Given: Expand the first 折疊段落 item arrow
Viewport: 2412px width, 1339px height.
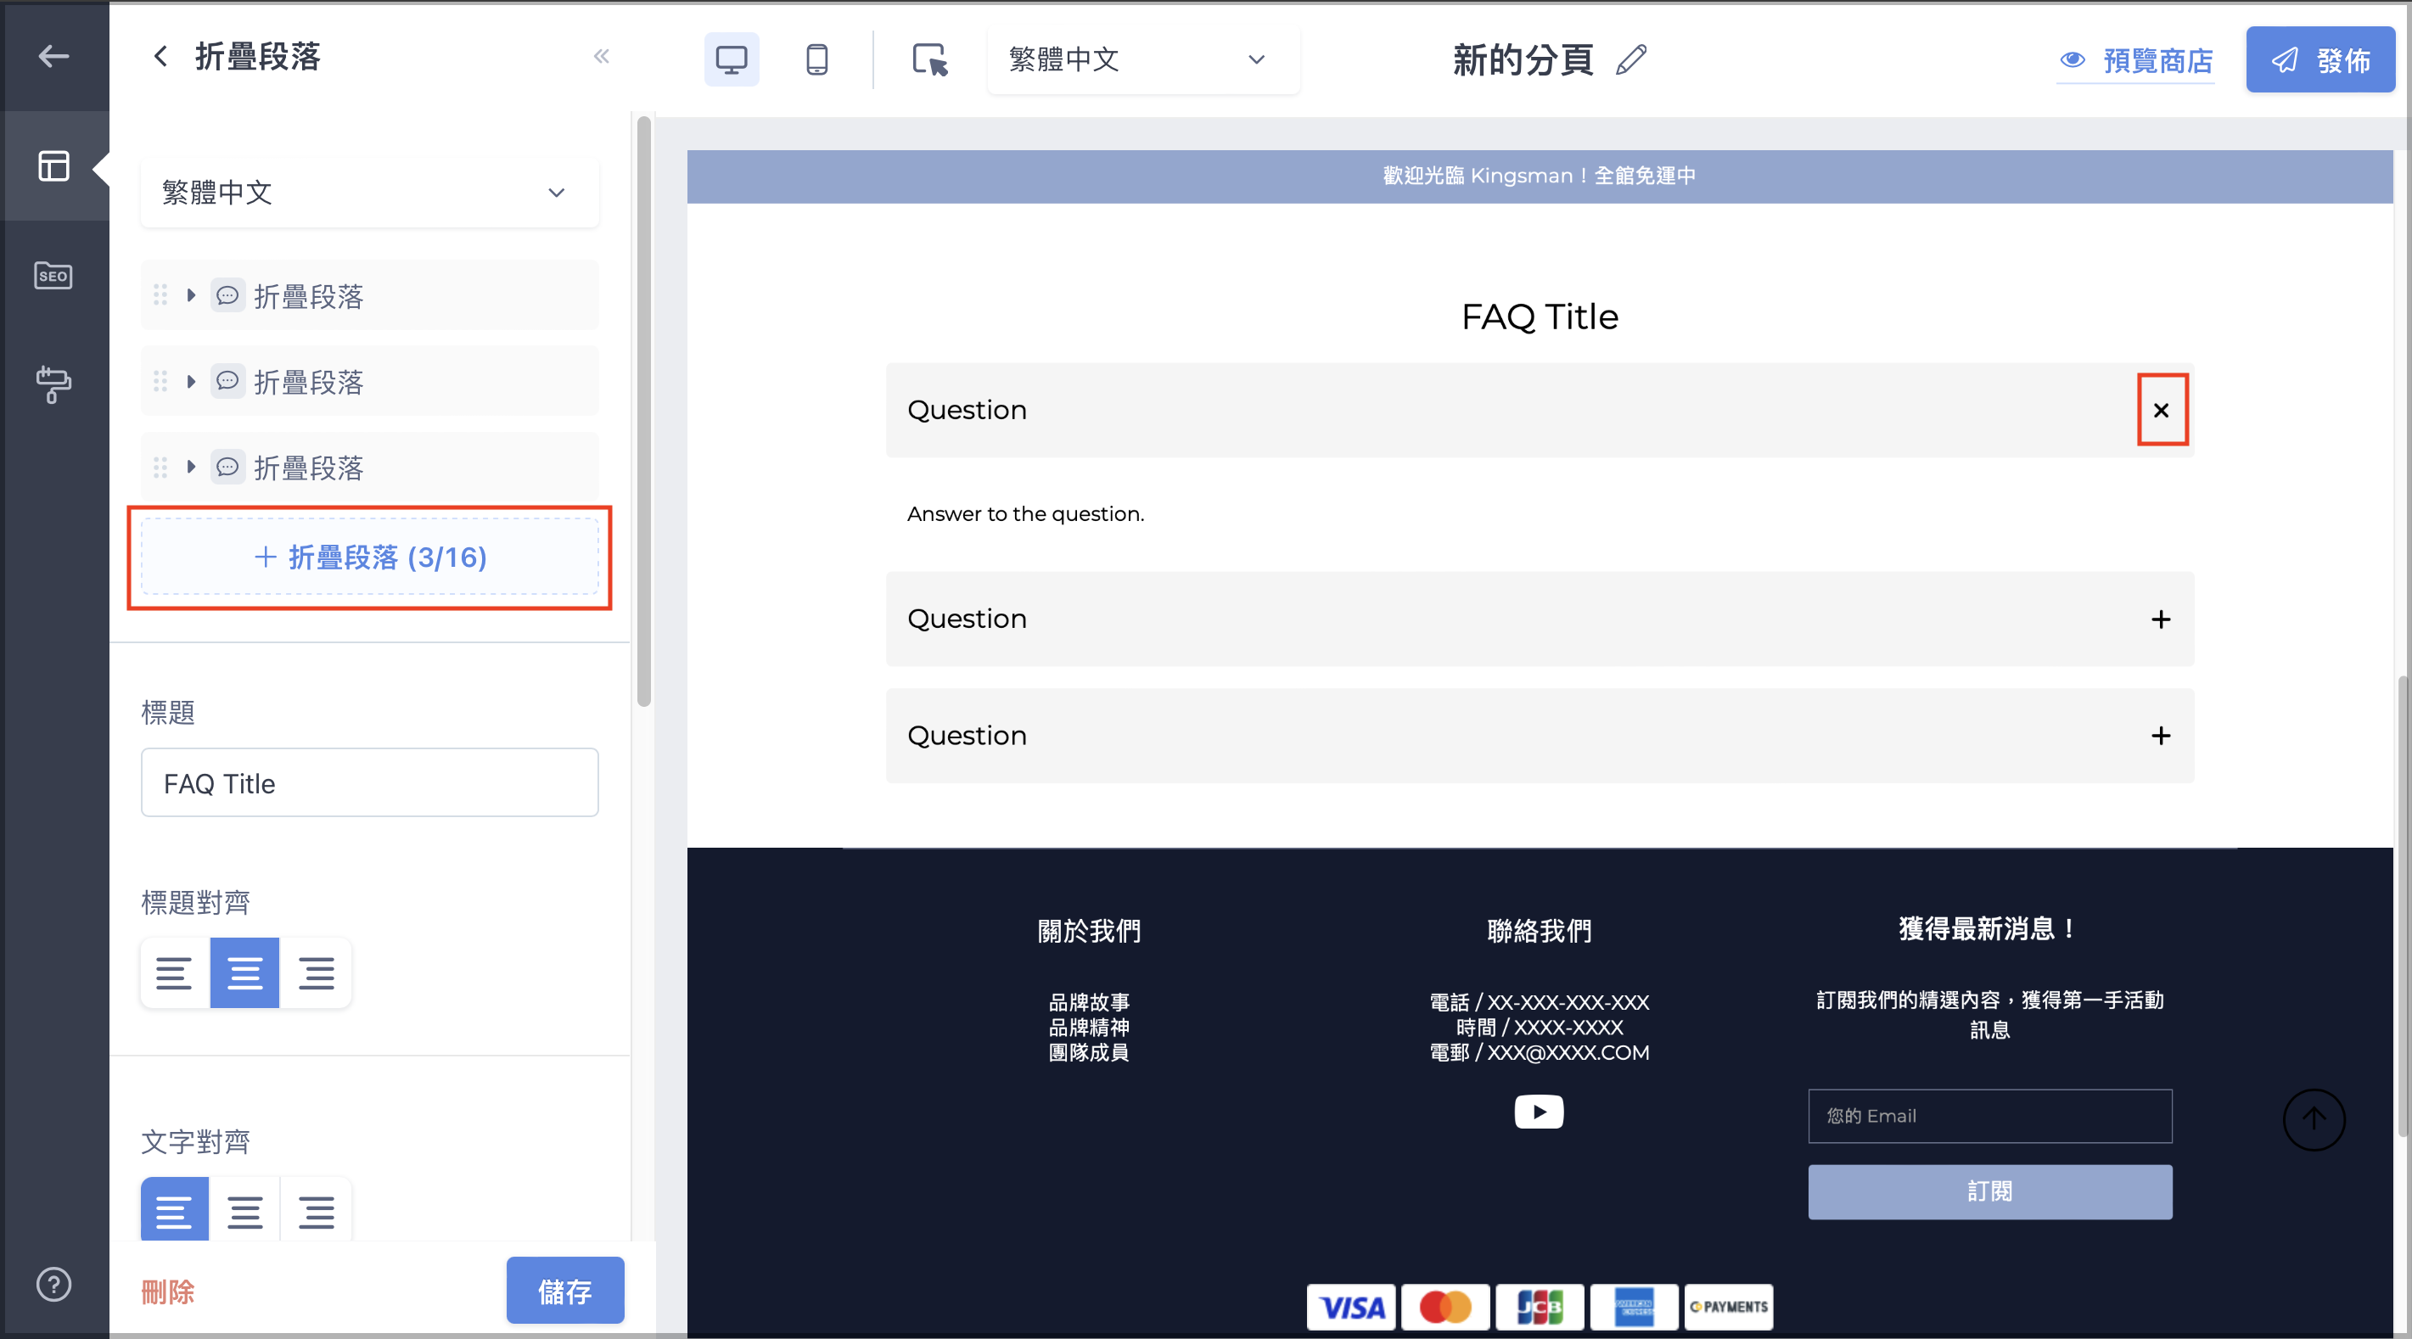Looking at the screenshot, I should point(191,296).
